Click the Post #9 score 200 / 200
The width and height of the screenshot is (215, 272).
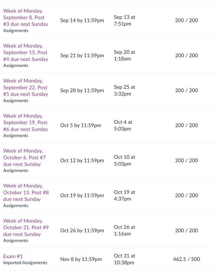tap(186, 230)
